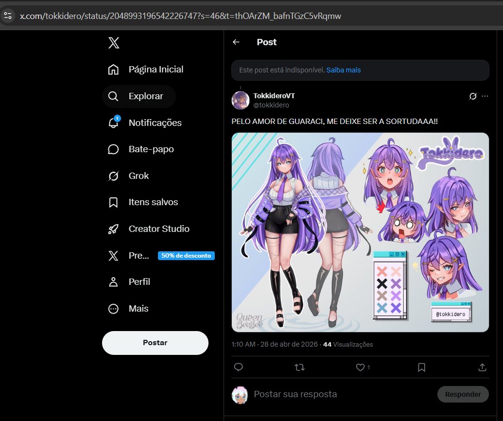Click the Post header title
Viewport: 503px width, 421px height.
[267, 42]
